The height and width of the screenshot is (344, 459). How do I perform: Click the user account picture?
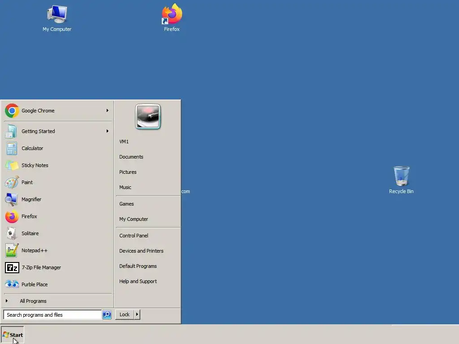coord(148,116)
